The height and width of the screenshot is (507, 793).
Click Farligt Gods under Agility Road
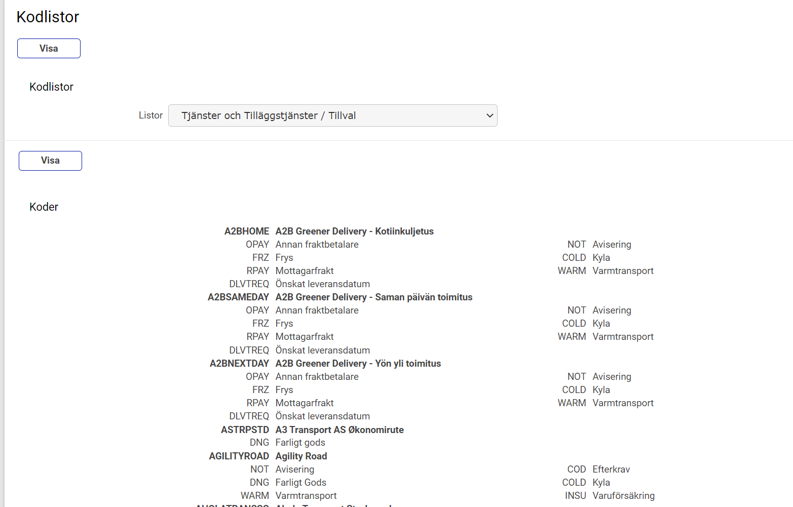[x=301, y=482]
